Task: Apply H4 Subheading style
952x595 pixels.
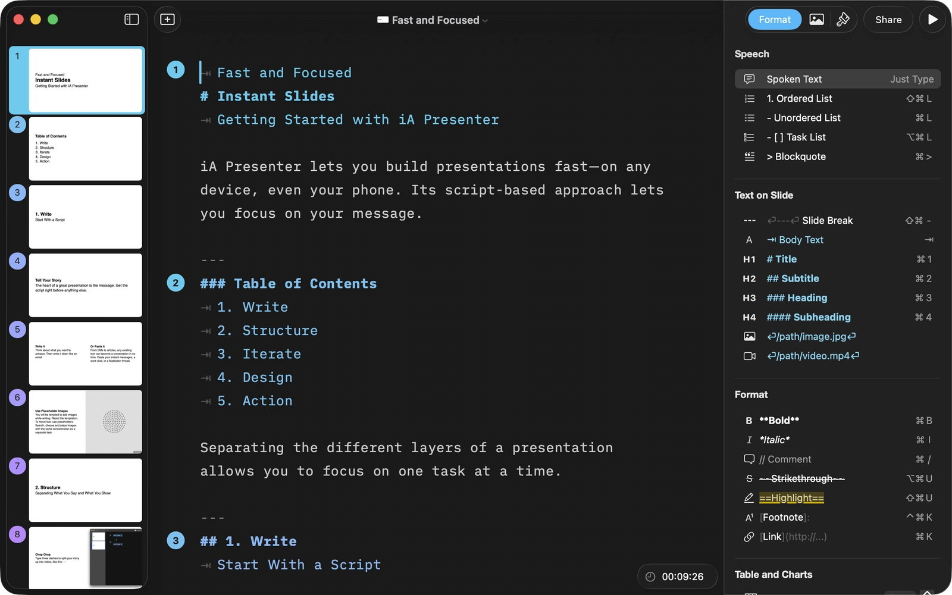Action: click(838, 317)
